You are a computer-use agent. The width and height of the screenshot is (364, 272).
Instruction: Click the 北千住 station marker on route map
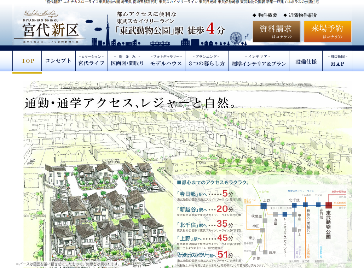click(x=294, y=205)
